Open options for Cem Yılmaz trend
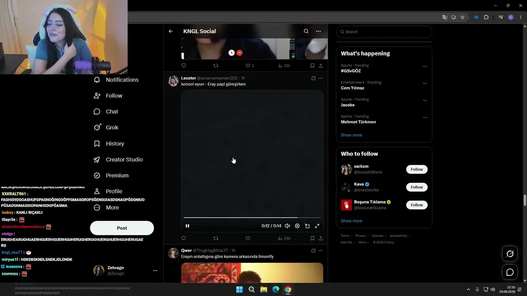The width and height of the screenshot is (527, 296). [425, 83]
